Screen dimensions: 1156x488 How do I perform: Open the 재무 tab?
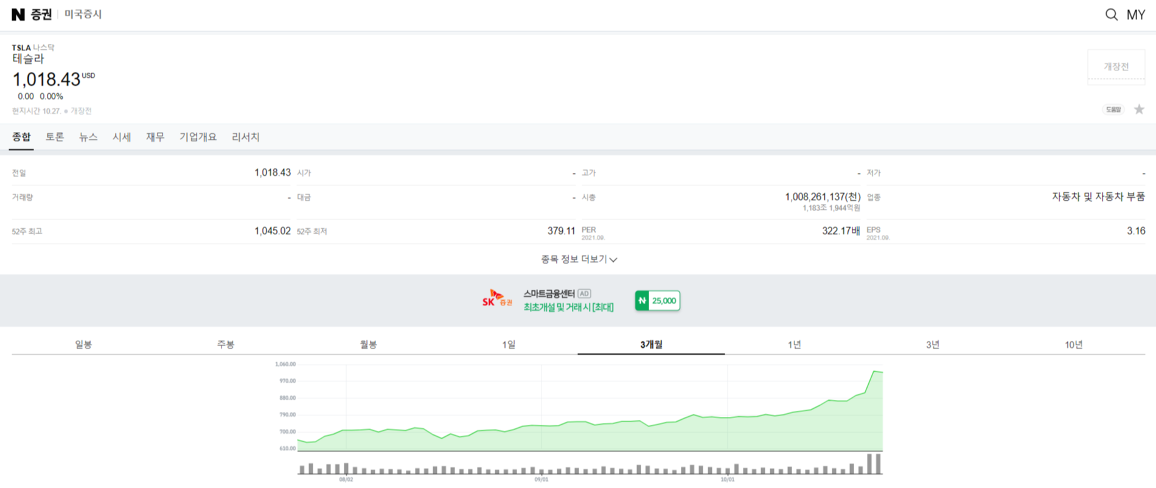pyautogui.click(x=155, y=137)
